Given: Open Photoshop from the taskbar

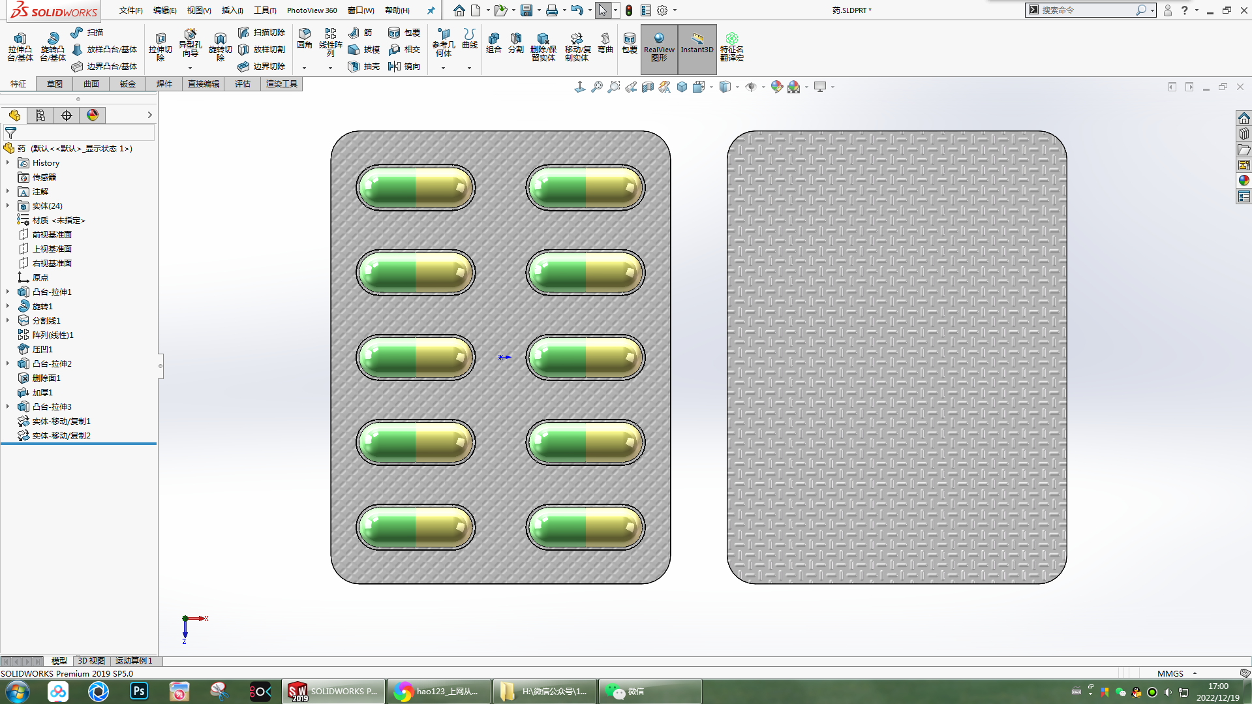Looking at the screenshot, I should tap(138, 691).
